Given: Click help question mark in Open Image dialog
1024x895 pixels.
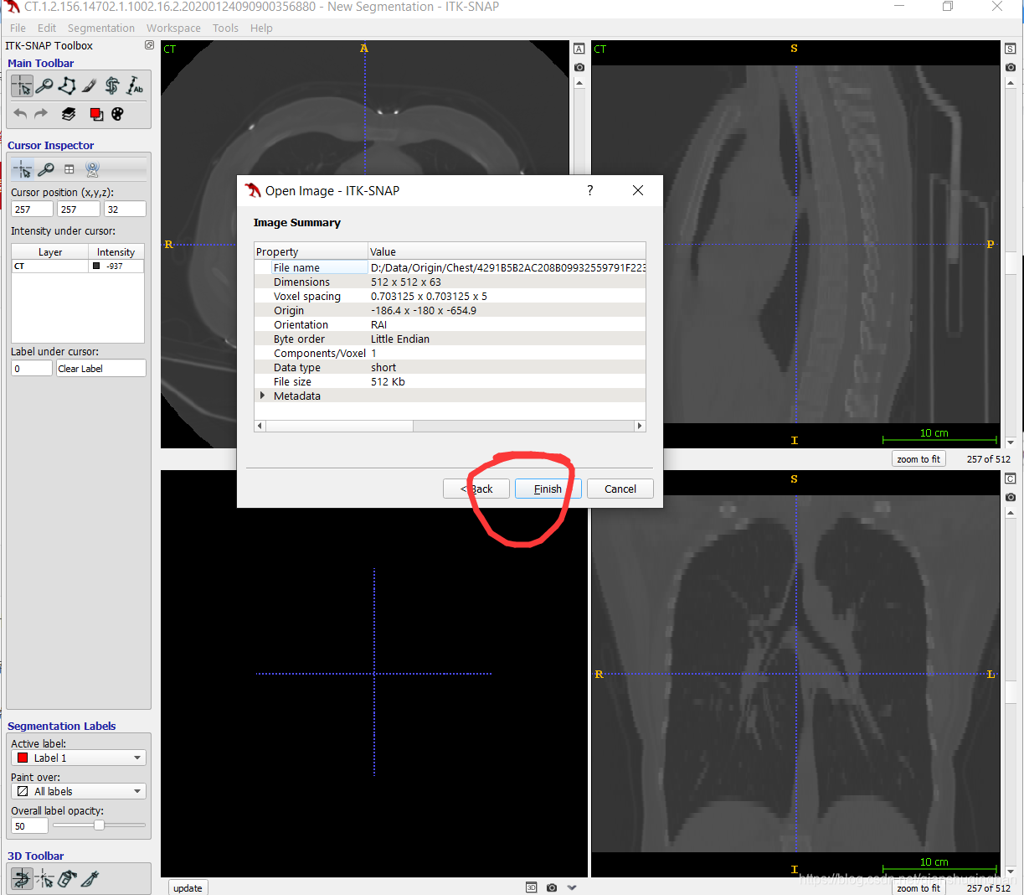Looking at the screenshot, I should tap(590, 190).
